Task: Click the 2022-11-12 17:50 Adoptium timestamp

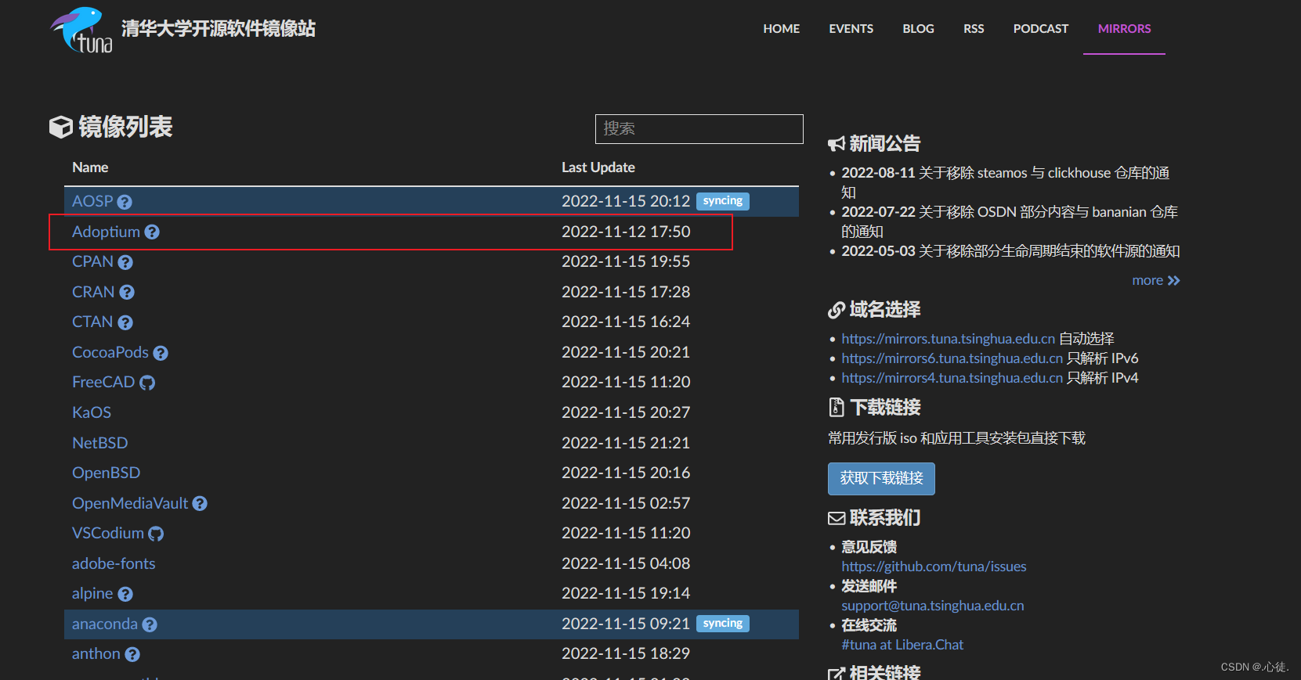Action: pyautogui.click(x=626, y=232)
